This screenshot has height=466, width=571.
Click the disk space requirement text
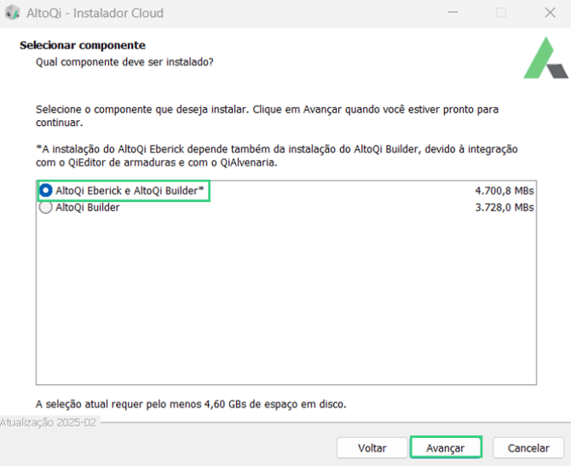coord(191,403)
